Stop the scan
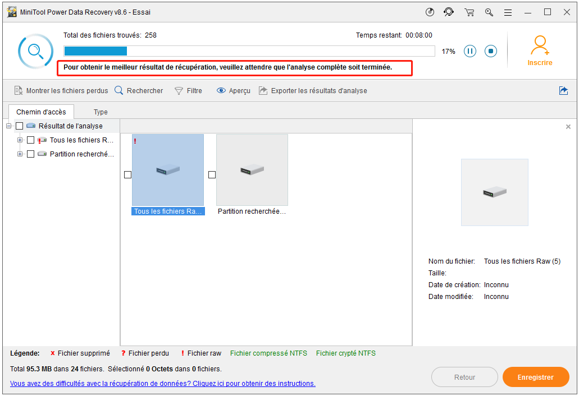Viewport: 579px width, 396px height. tap(491, 51)
